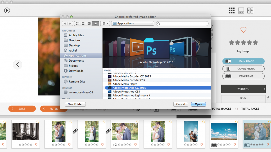Select Desktop in sidebar
The height and width of the screenshot is (152, 271).
[74, 45]
